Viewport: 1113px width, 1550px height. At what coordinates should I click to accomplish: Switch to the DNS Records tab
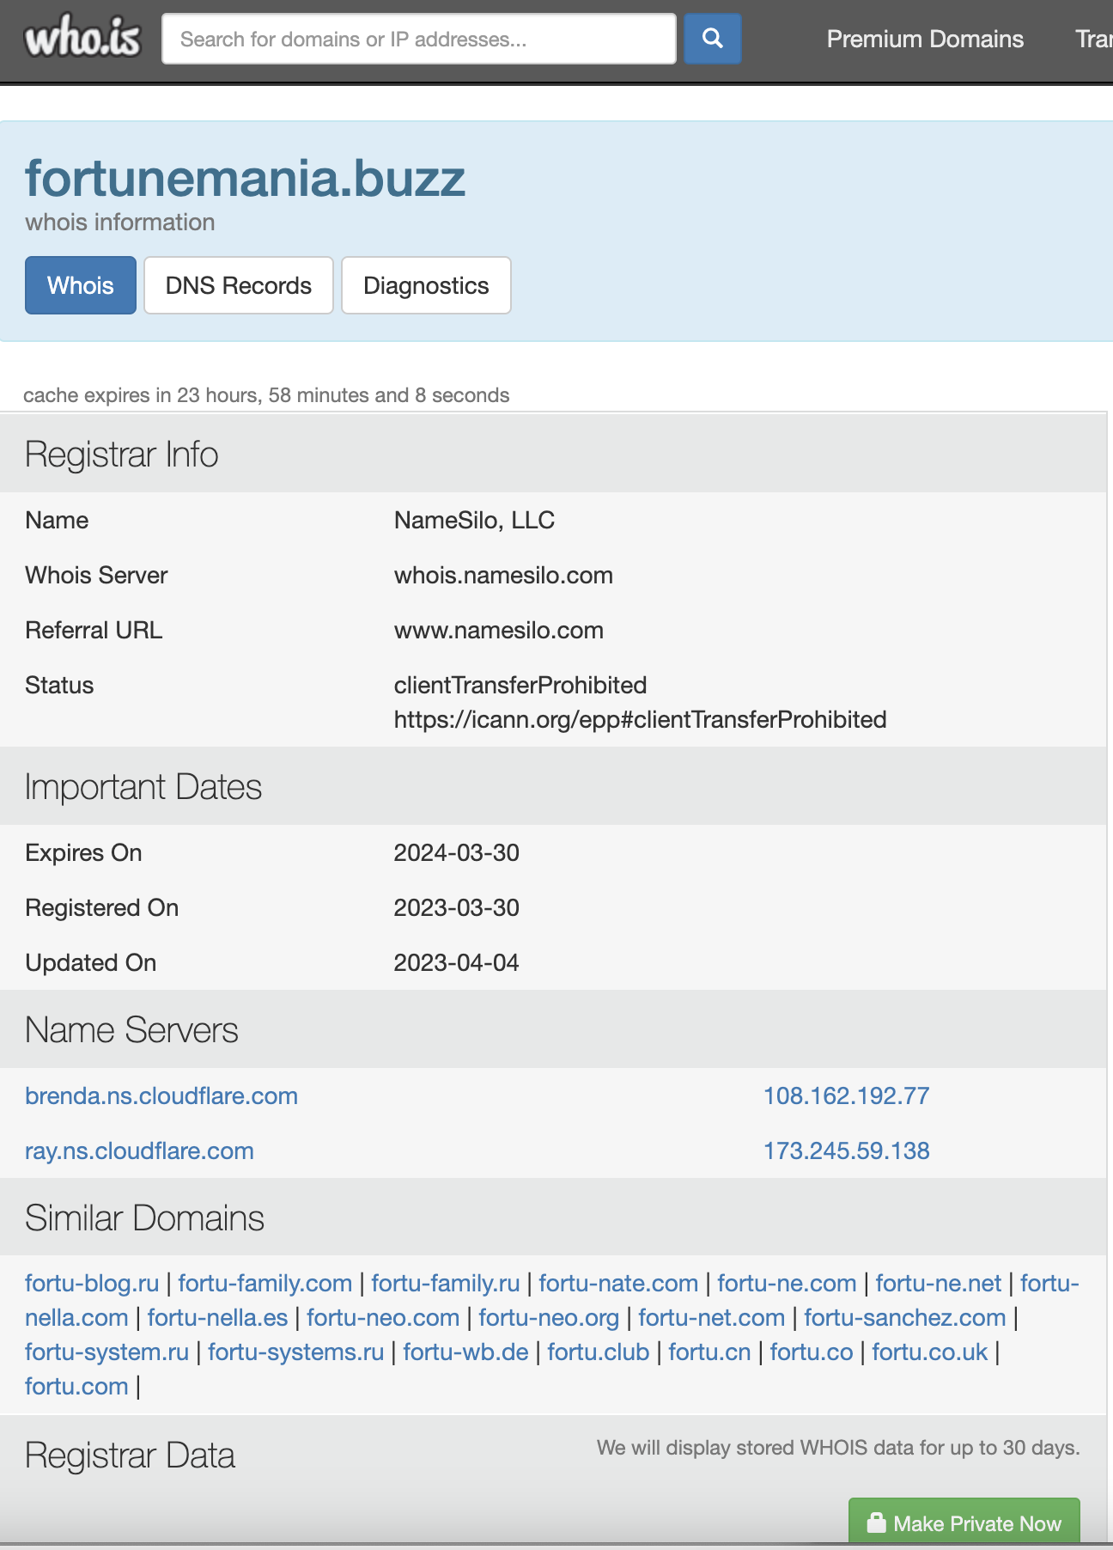(x=239, y=285)
